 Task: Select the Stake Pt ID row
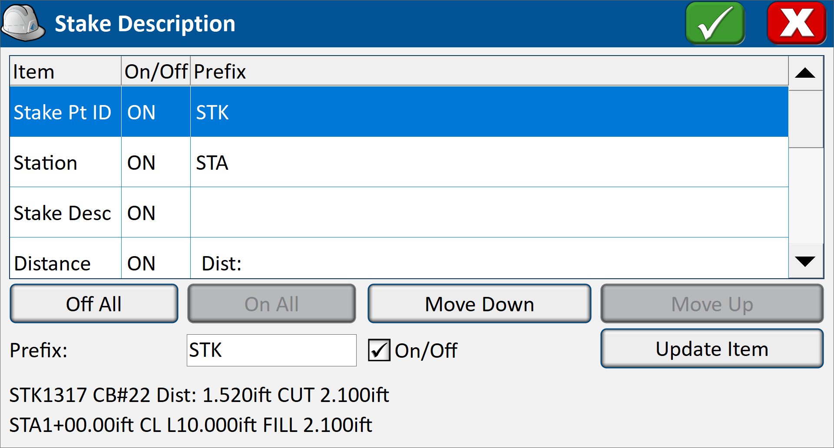pyautogui.click(x=399, y=112)
